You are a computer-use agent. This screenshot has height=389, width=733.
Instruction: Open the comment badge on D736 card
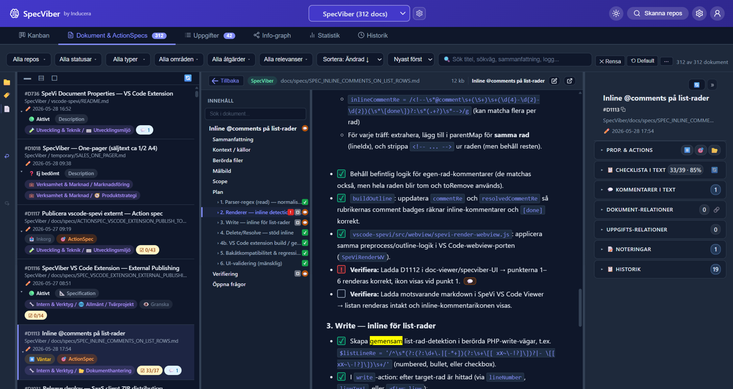(144, 130)
